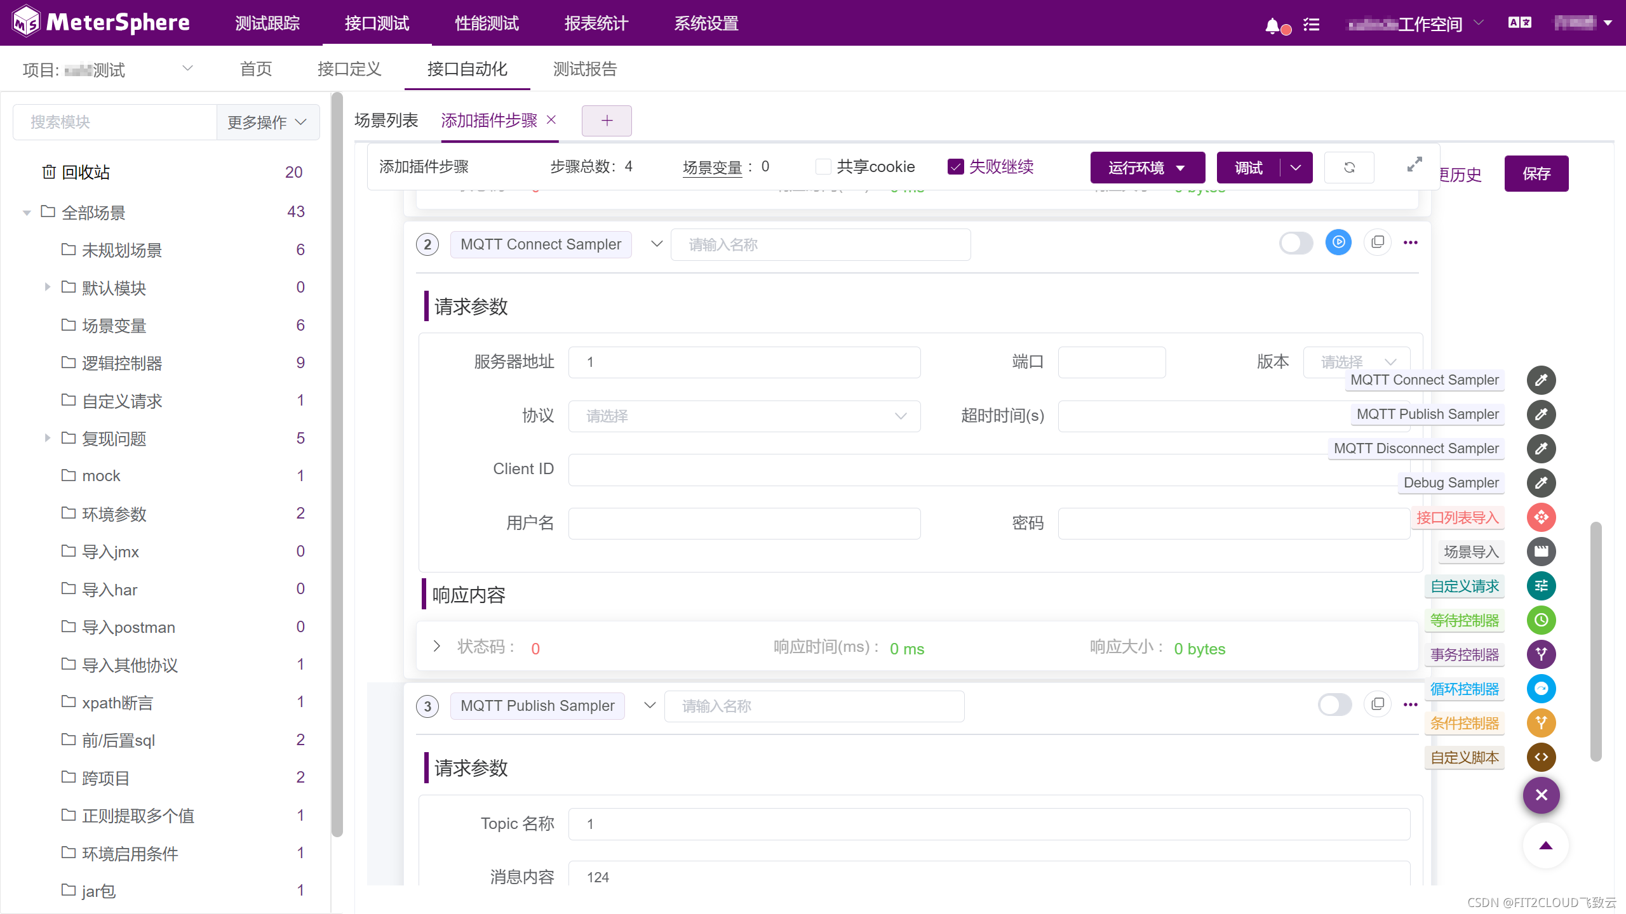Click the 调试 debug button
1626x914 pixels.
1248,168
